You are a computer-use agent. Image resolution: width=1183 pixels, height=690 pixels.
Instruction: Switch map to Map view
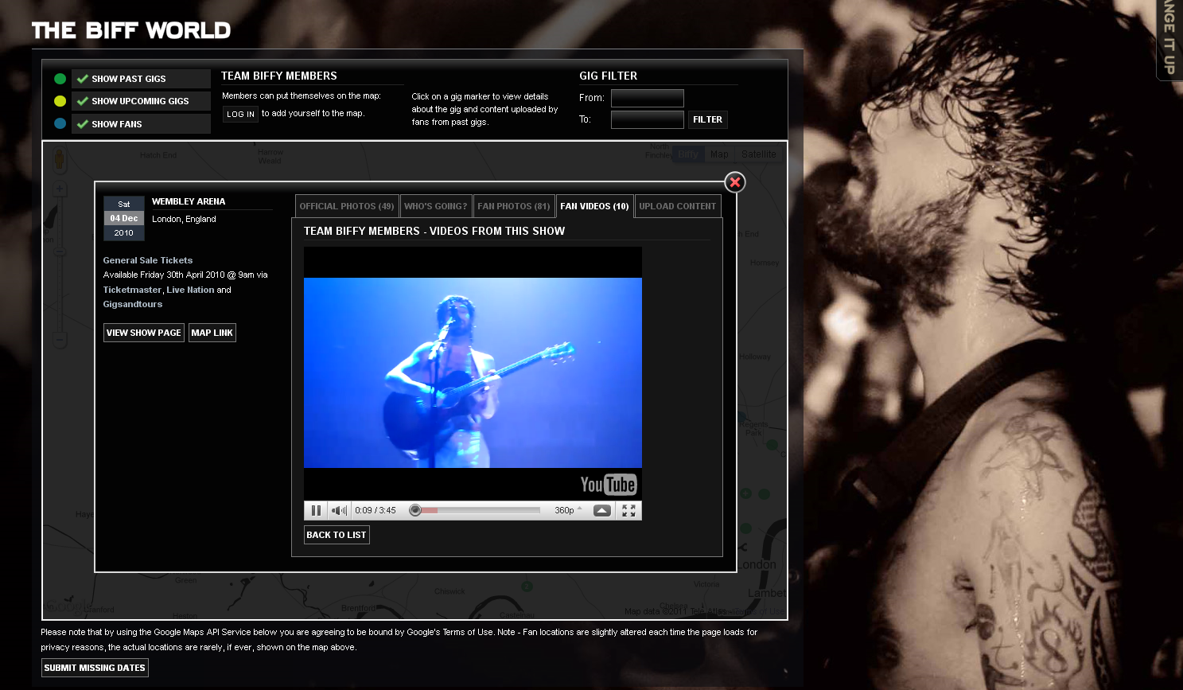[x=719, y=154]
